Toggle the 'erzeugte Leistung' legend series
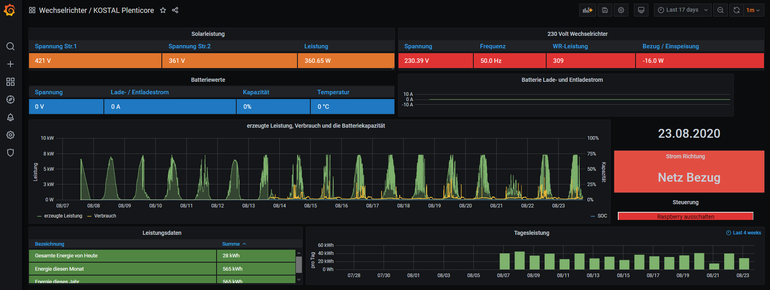This screenshot has height=290, width=770. click(63, 216)
